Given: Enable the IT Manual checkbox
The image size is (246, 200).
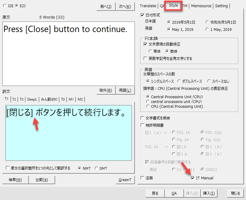Looking at the screenshot, I should (193, 178).
